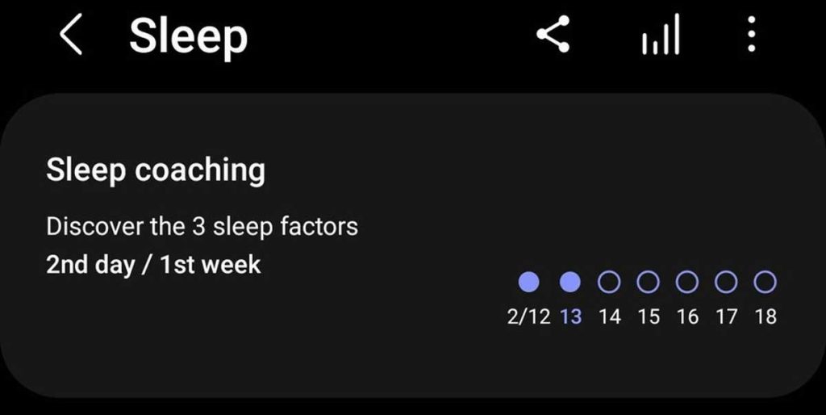
Task: Tap the '2nd day / 1st week' progress text
Action: coord(153,265)
